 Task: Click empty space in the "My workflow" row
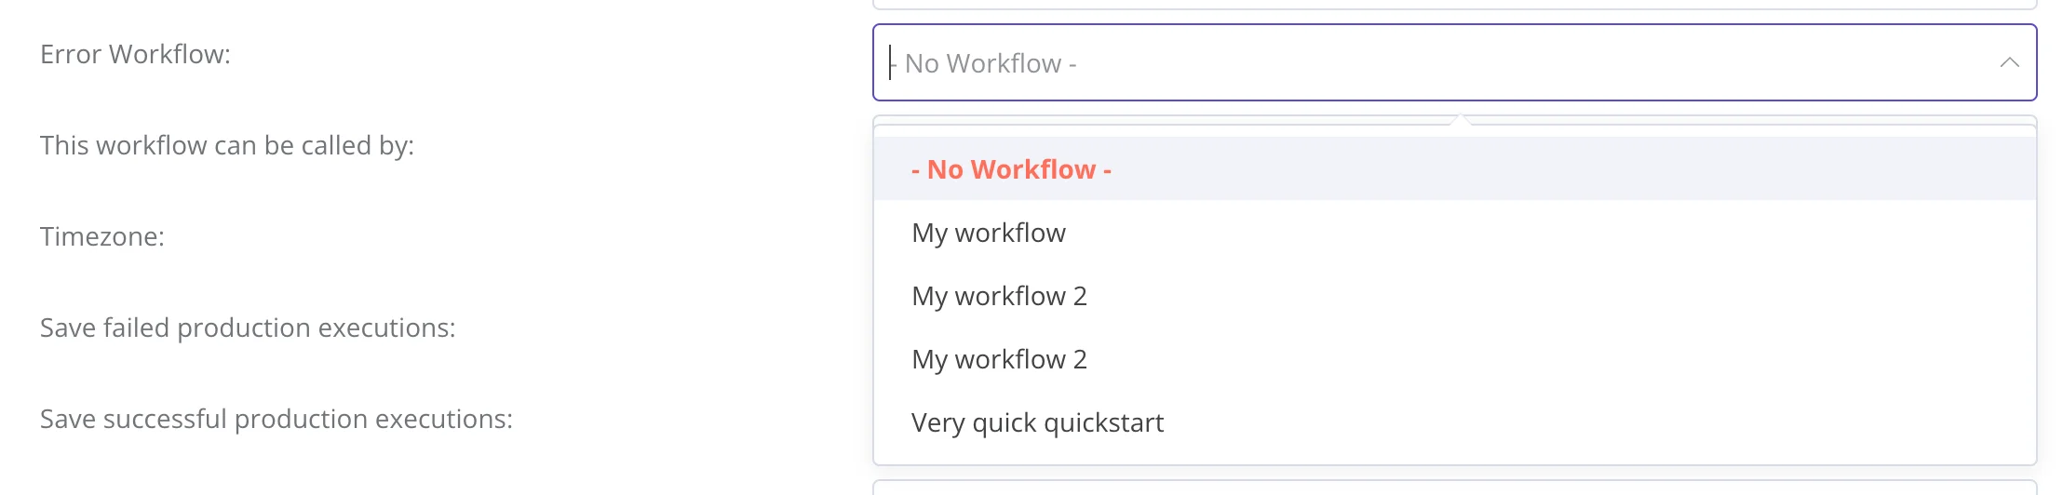tap(1583, 233)
